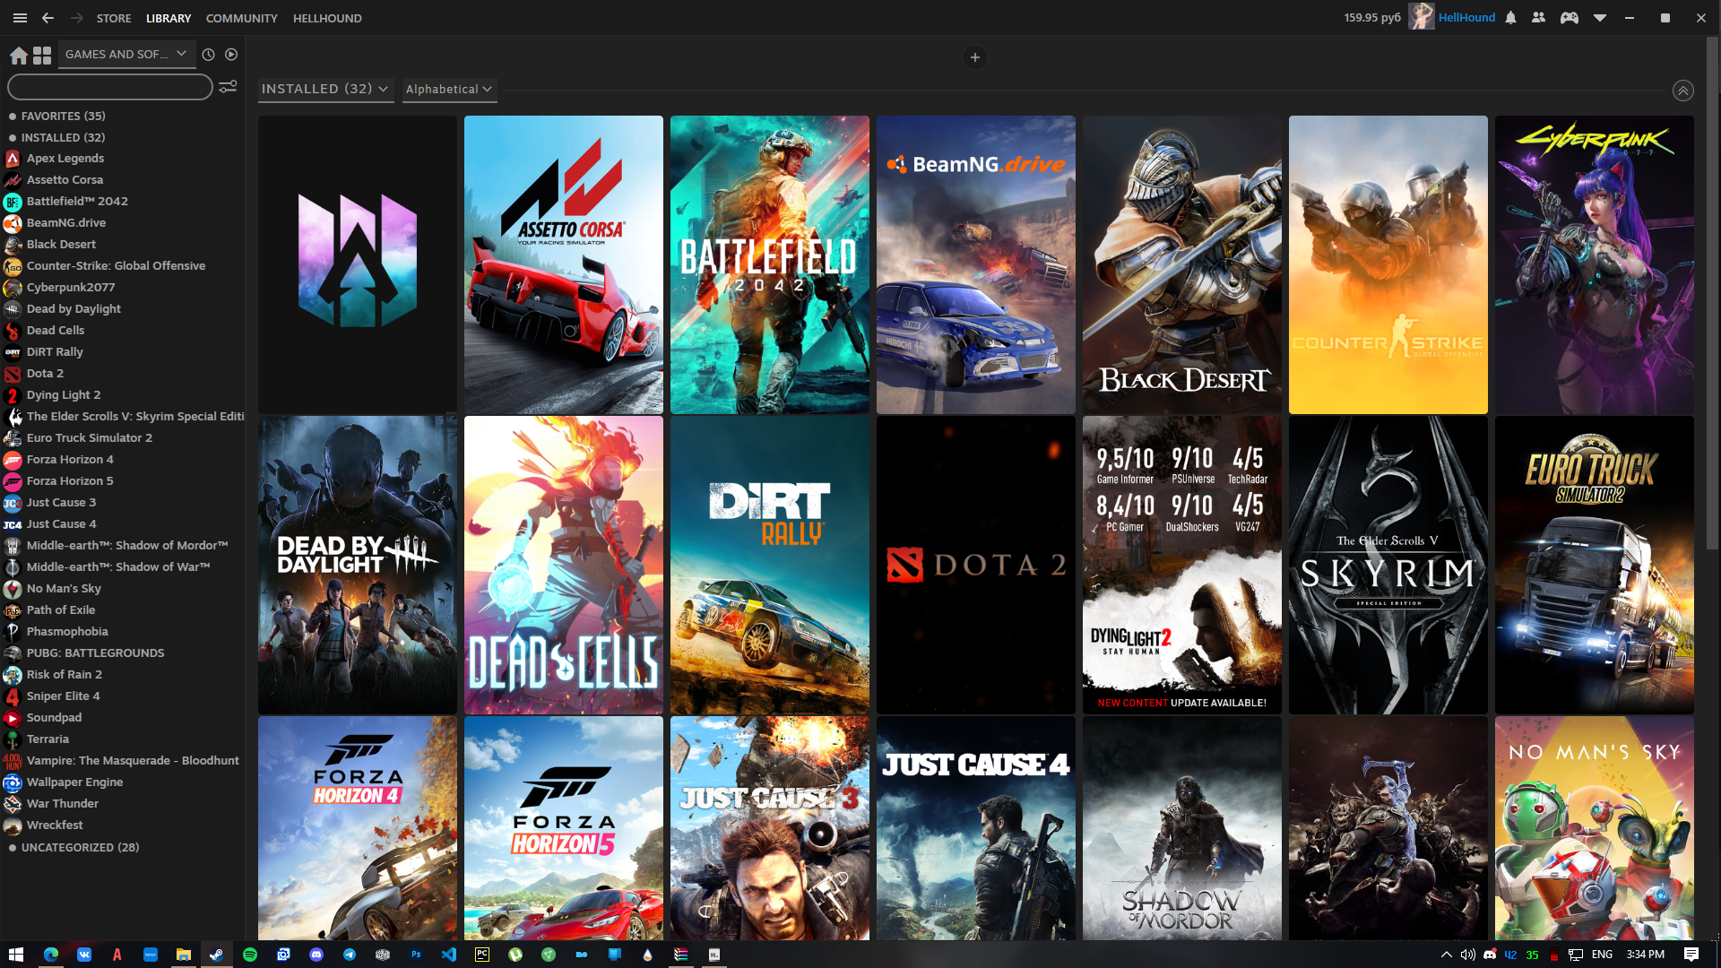Open the Steam hamburger menu icon
This screenshot has width=1721, height=968.
point(19,18)
